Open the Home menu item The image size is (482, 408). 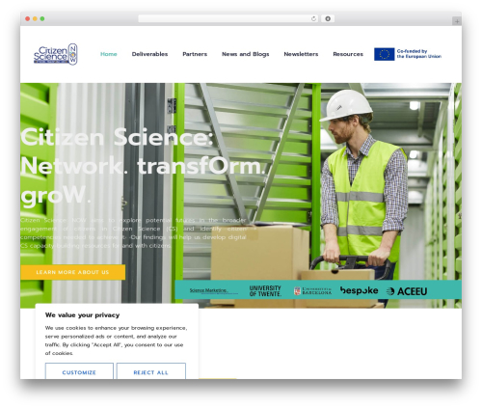pos(109,54)
